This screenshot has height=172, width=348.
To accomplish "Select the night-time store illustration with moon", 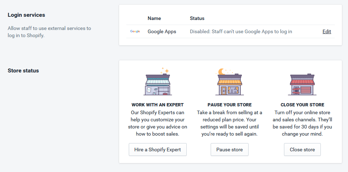I will [230, 82].
